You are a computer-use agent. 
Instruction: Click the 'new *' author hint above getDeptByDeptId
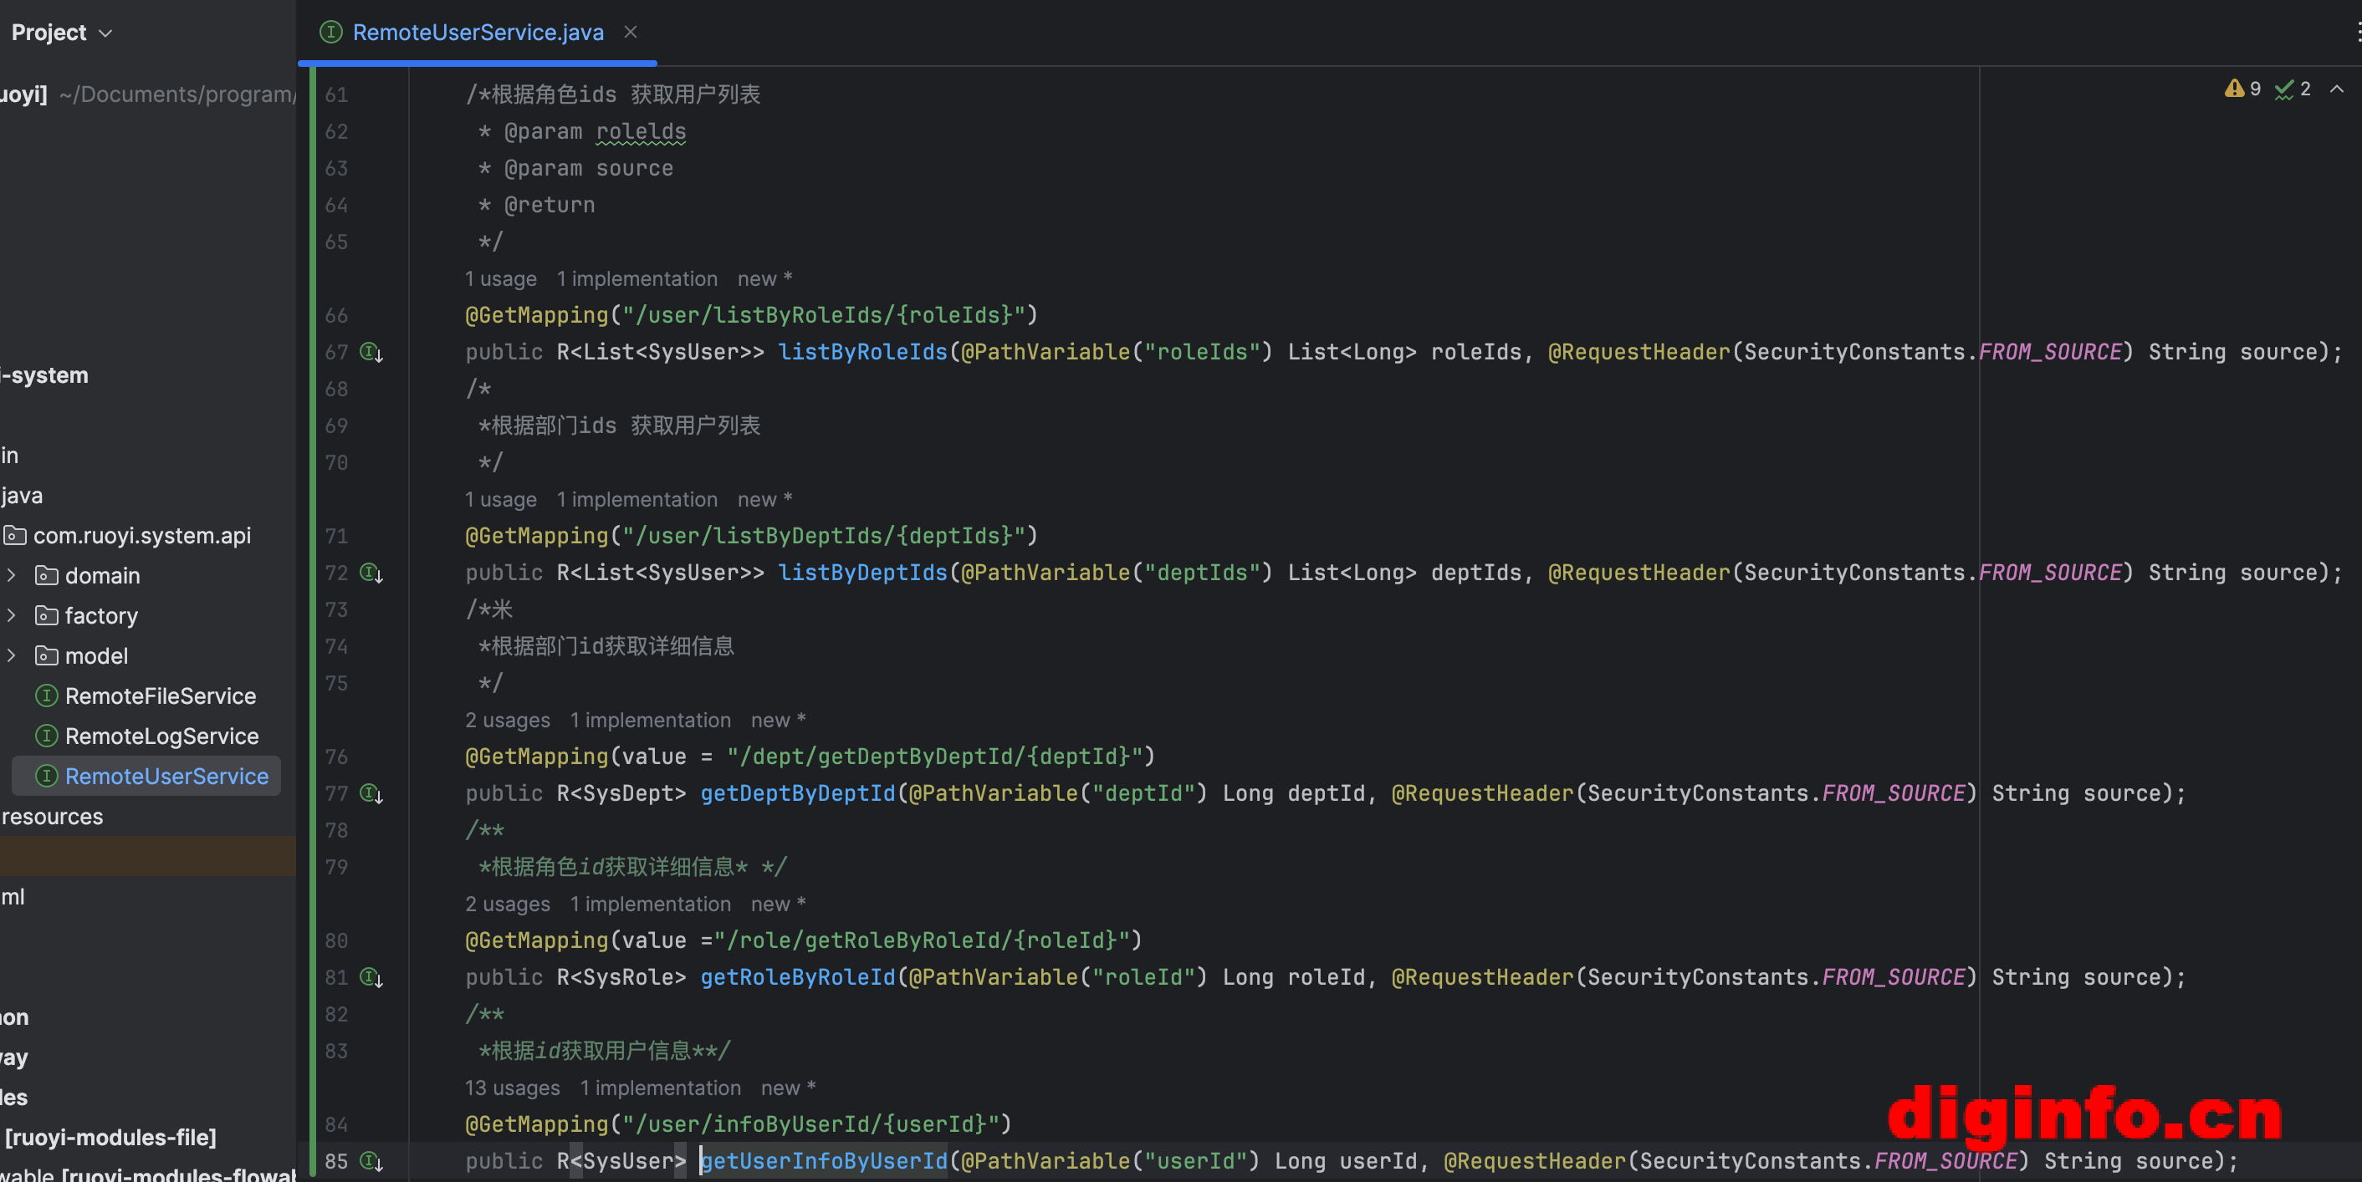point(778,721)
